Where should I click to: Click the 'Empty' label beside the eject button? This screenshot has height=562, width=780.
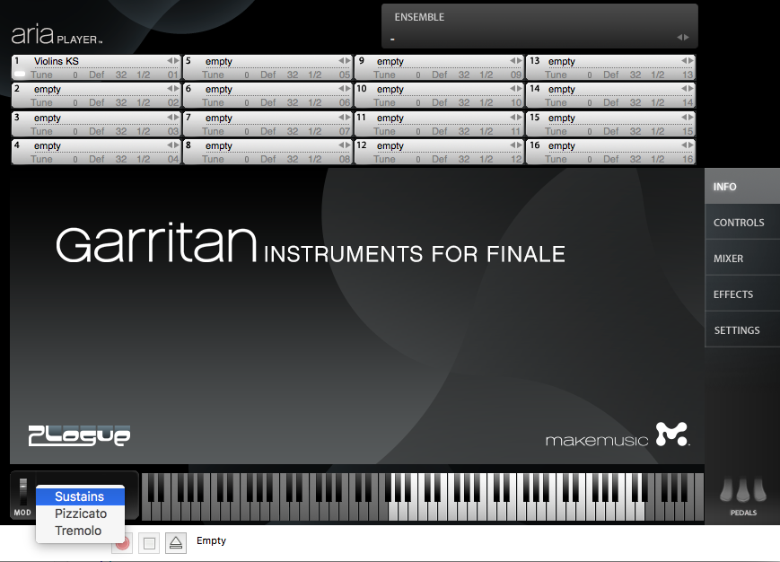[211, 540]
